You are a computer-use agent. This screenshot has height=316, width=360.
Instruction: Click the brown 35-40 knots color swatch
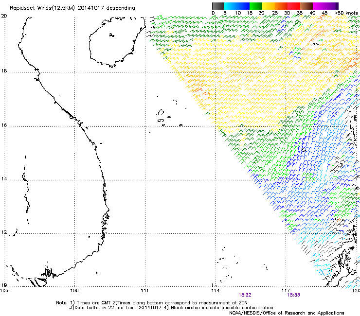[x=306, y=6]
